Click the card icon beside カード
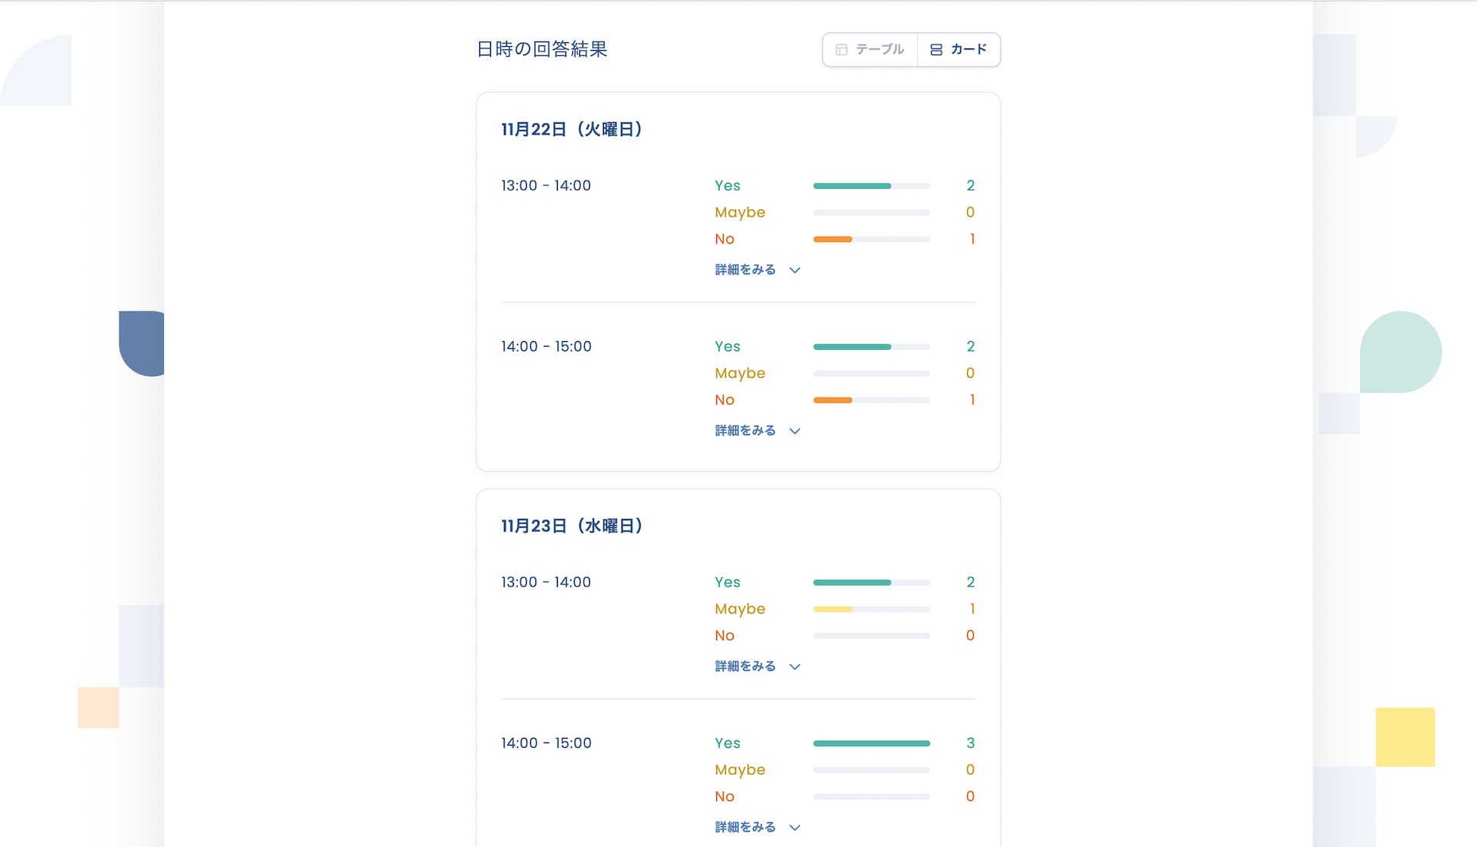 click(x=936, y=49)
